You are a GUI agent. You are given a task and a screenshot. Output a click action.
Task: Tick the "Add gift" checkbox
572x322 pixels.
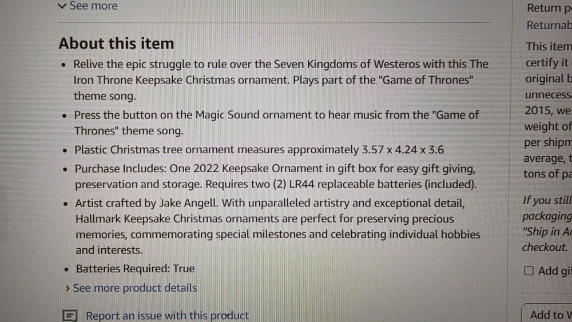point(529,271)
